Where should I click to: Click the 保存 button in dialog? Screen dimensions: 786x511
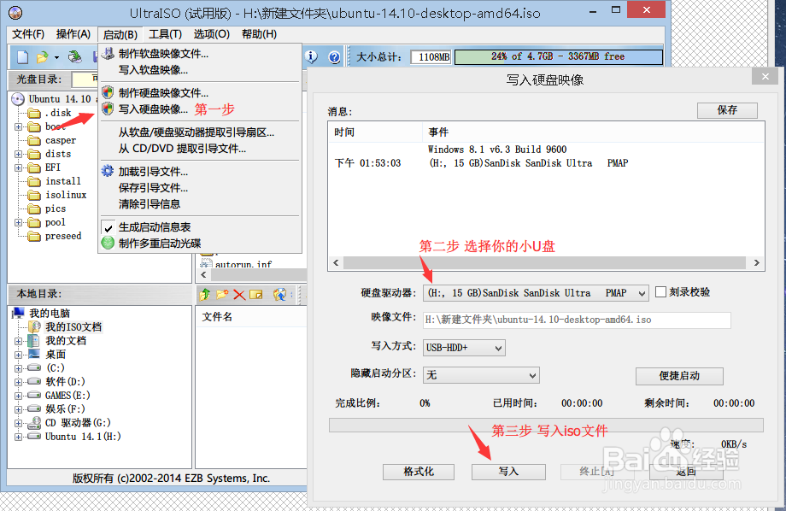[727, 110]
